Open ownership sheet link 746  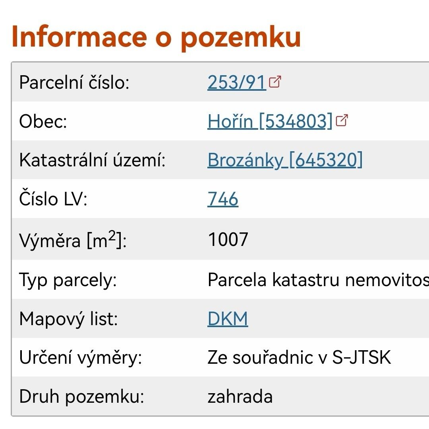[x=222, y=199]
